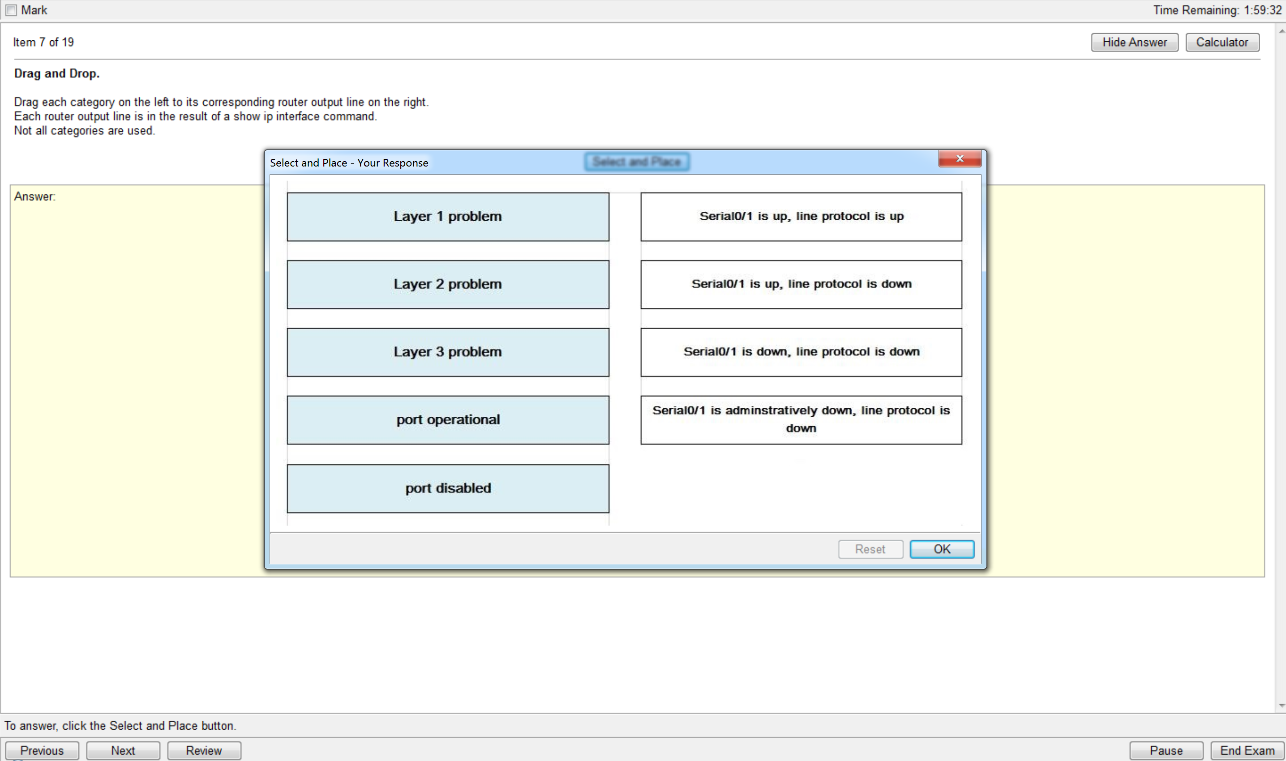This screenshot has height=761, width=1286.
Task: Click the Reset button to clear answers
Action: [869, 548]
